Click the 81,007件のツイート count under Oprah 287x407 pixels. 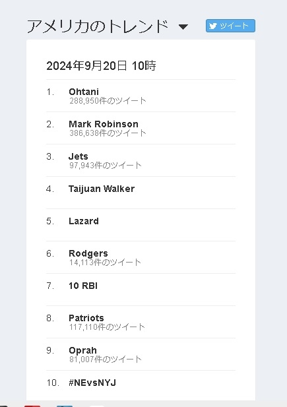105,360
